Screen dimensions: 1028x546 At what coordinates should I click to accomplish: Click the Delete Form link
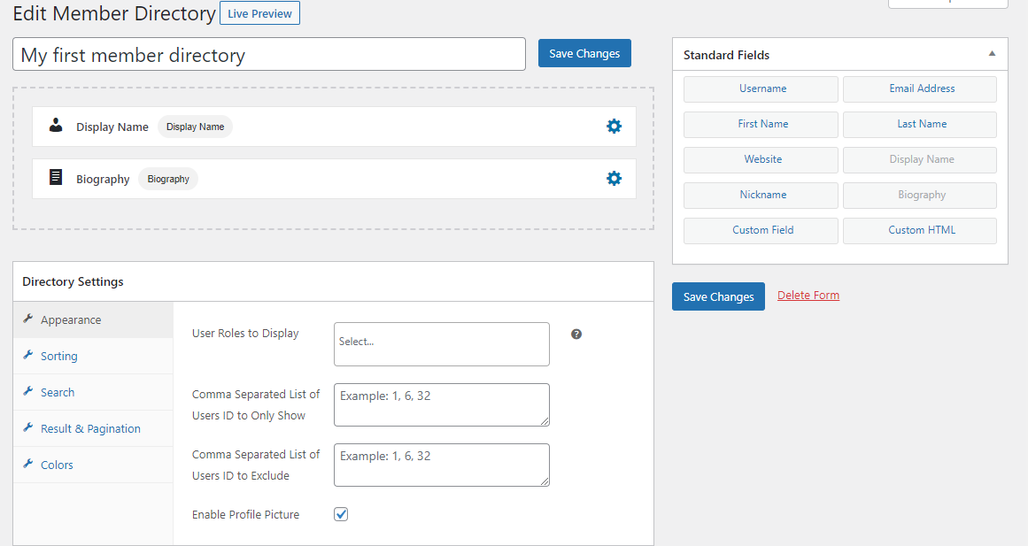(808, 295)
